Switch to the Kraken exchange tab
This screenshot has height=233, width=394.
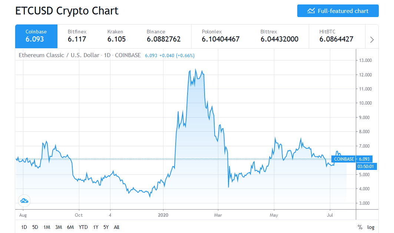coord(117,36)
